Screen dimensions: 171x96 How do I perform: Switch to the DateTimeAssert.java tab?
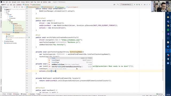click(x=48, y=7)
